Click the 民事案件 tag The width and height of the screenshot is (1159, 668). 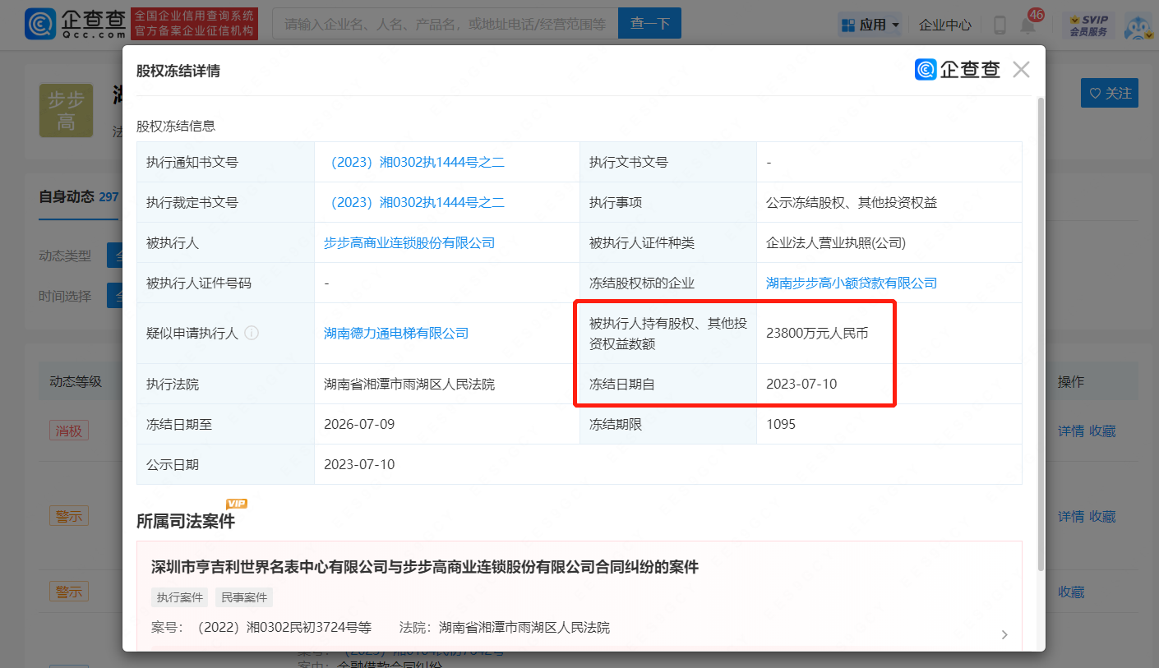244,597
